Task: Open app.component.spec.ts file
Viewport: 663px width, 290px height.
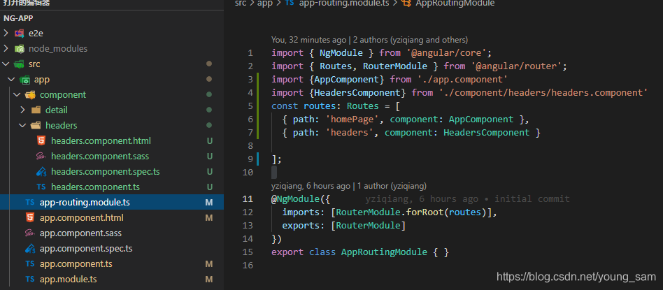Action: pos(86,249)
